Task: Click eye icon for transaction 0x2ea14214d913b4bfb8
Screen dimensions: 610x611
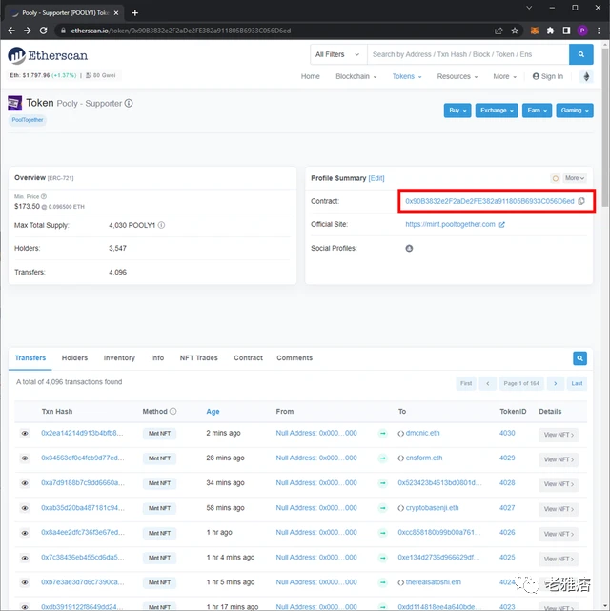Action: [x=25, y=434]
